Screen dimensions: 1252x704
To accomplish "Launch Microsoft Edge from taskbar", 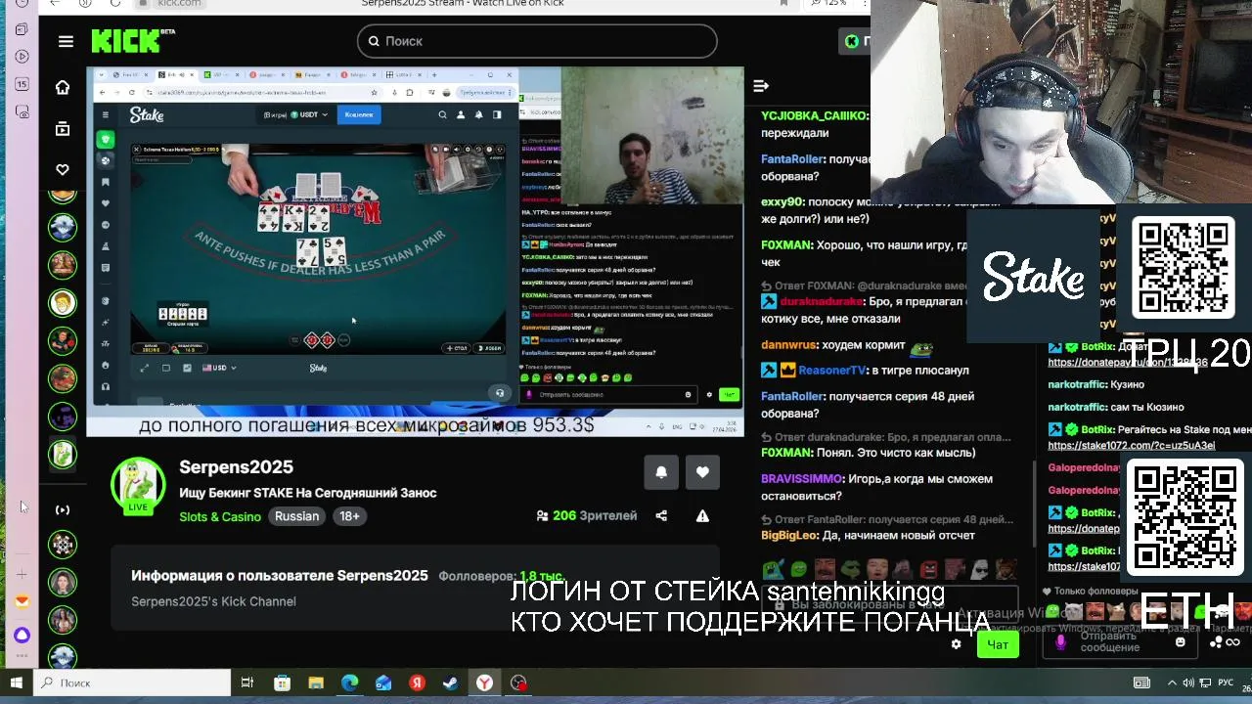I will [349, 682].
